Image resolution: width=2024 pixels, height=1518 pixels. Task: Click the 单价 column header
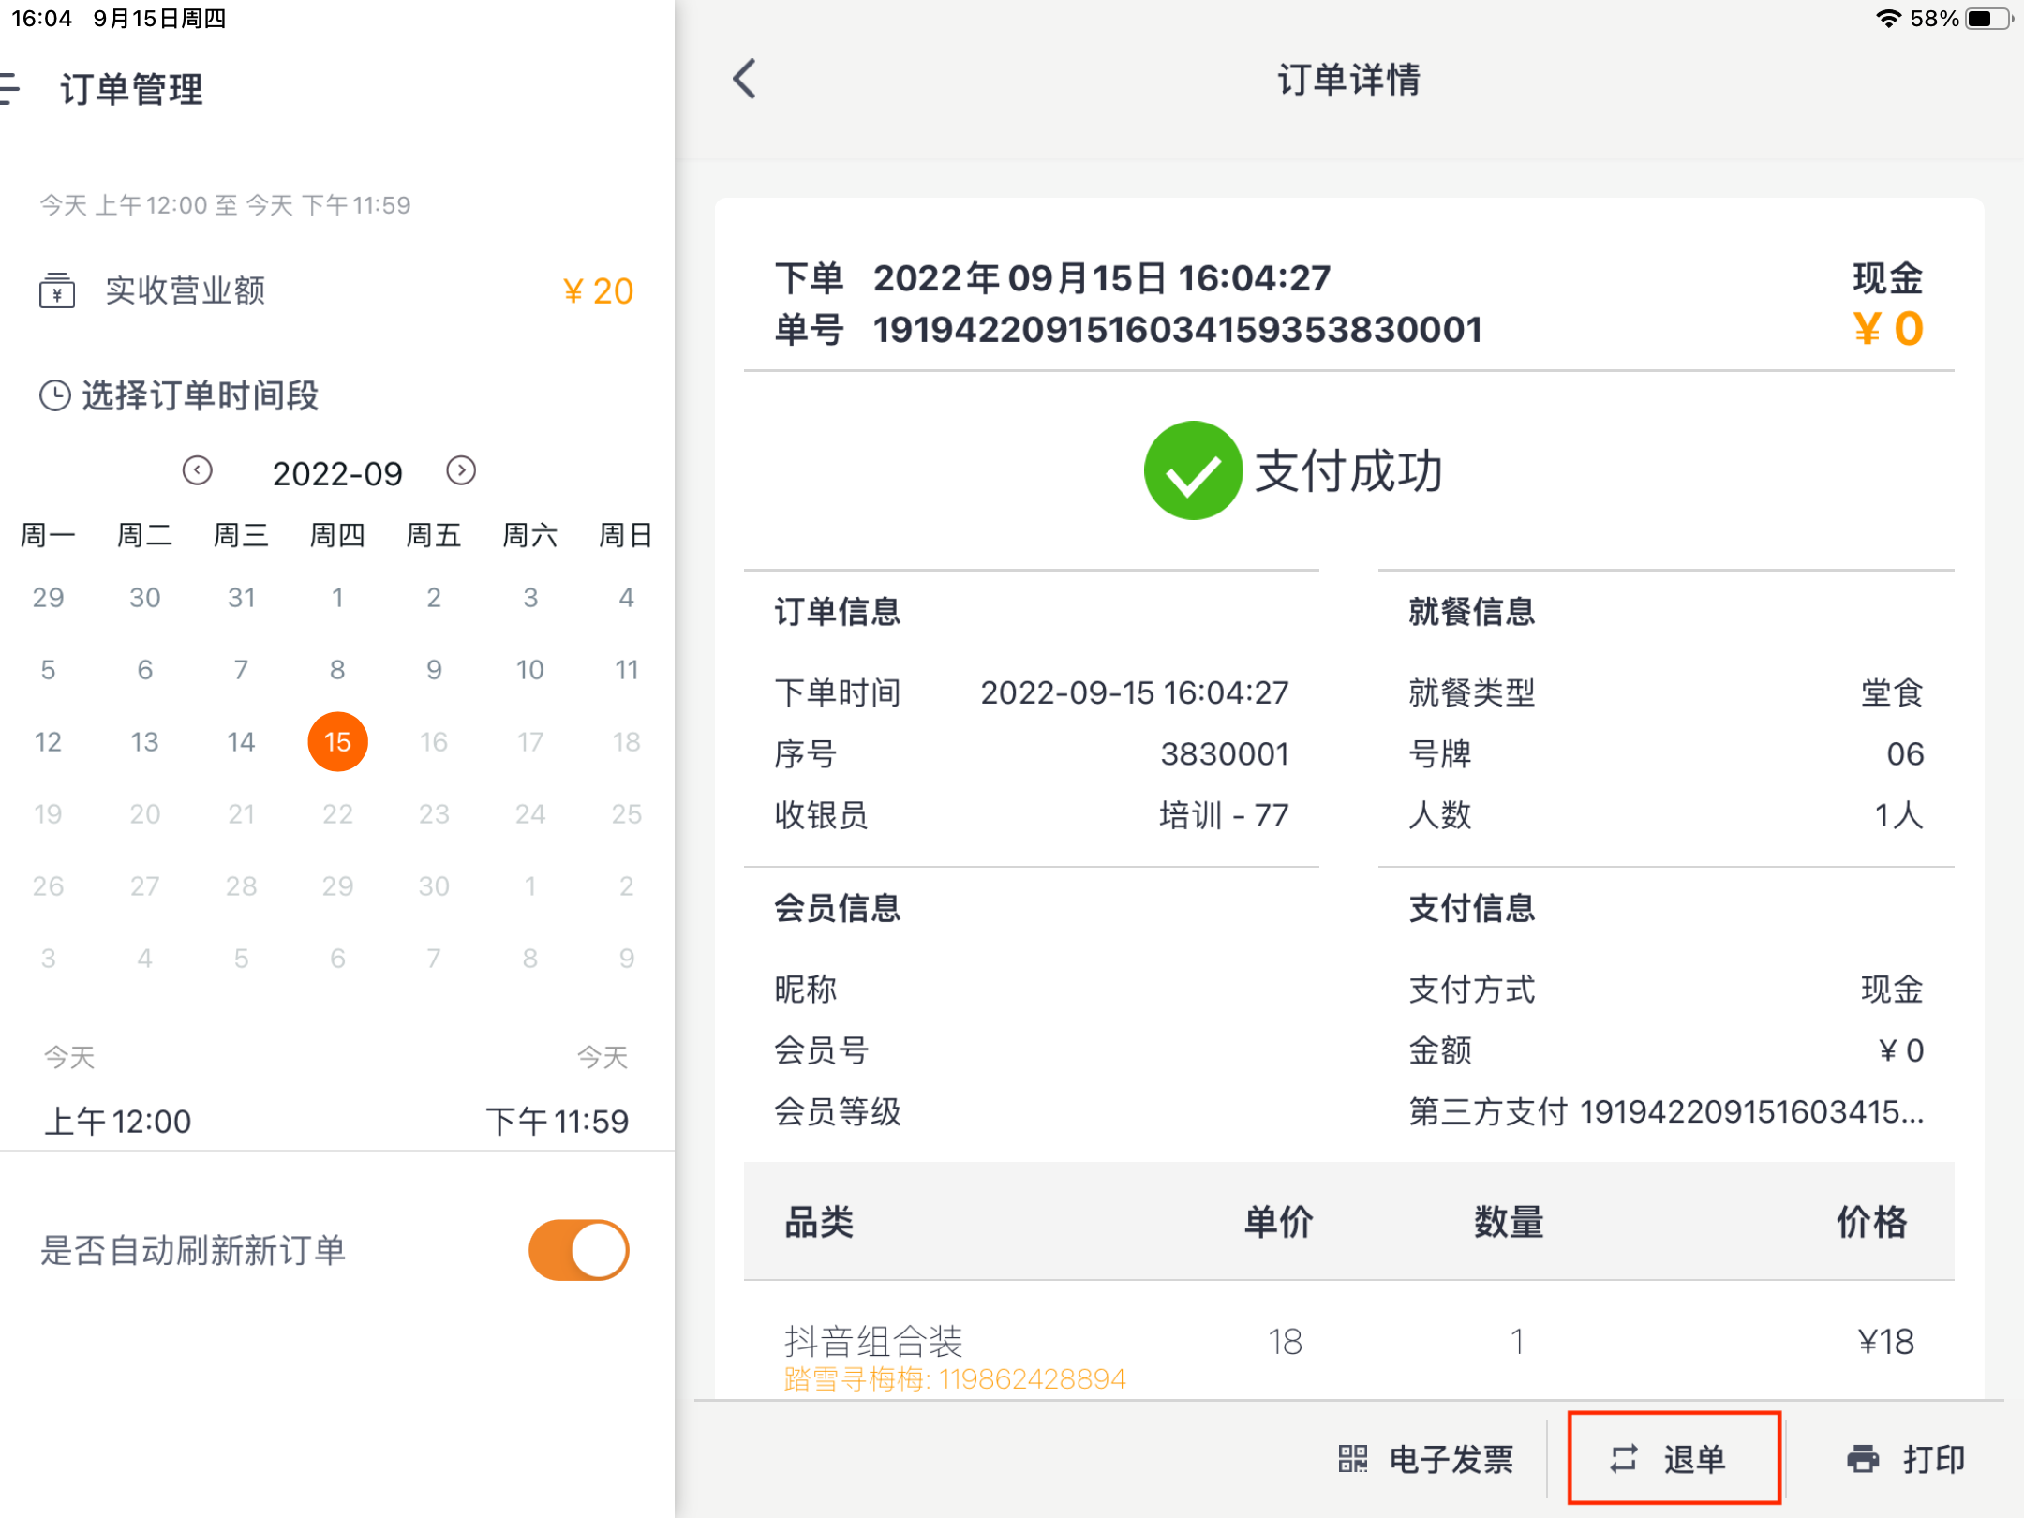point(1278,1222)
